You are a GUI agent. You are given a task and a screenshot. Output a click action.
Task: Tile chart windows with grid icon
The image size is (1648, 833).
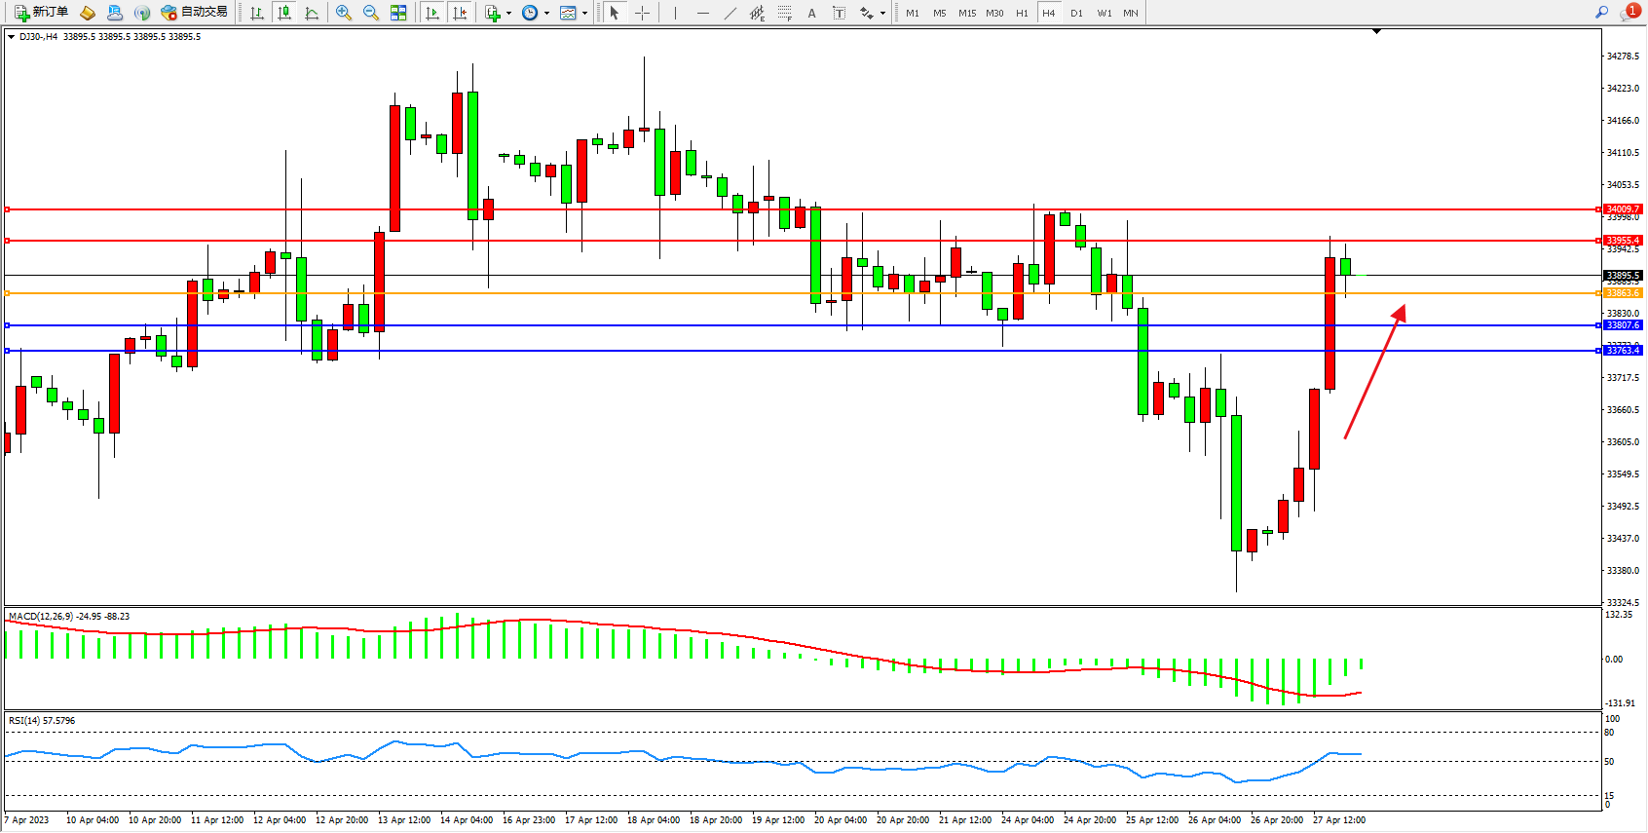coord(398,13)
